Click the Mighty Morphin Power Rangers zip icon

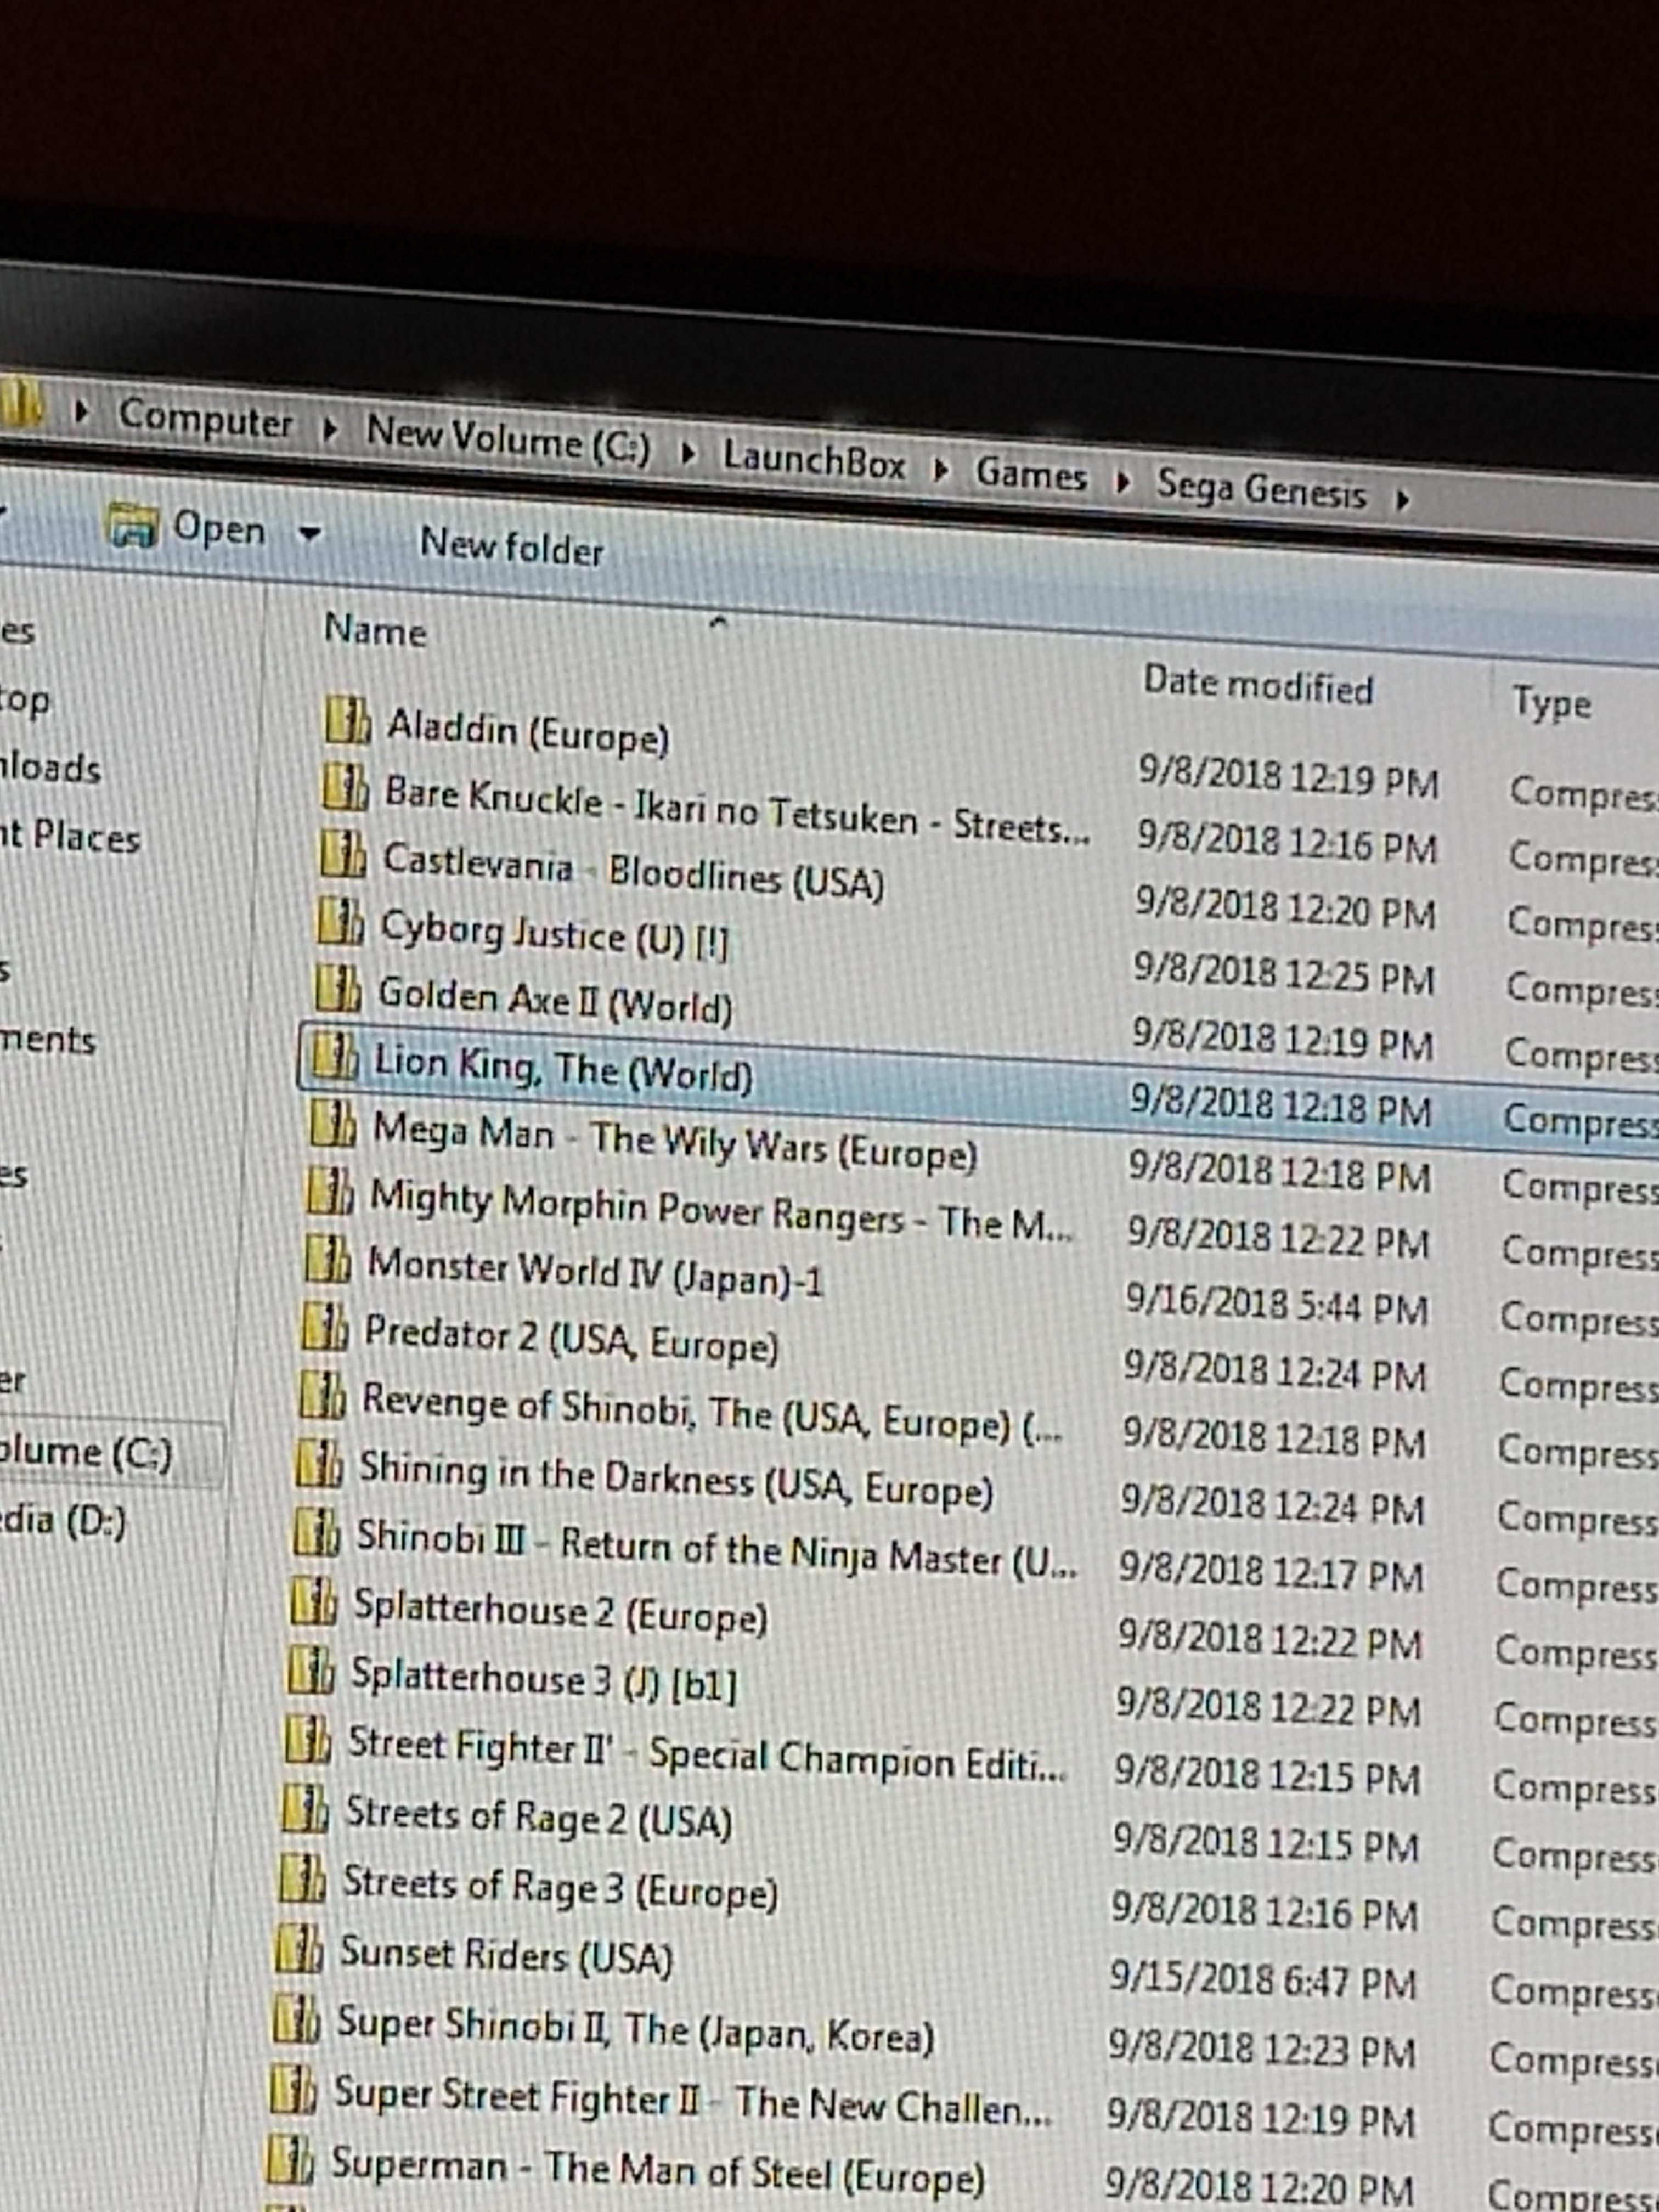330,1192
